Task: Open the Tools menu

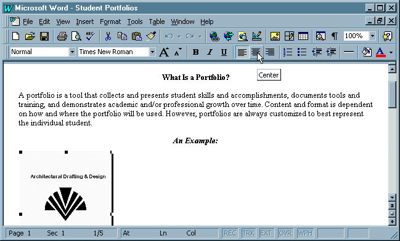Action: pyautogui.click(x=135, y=22)
